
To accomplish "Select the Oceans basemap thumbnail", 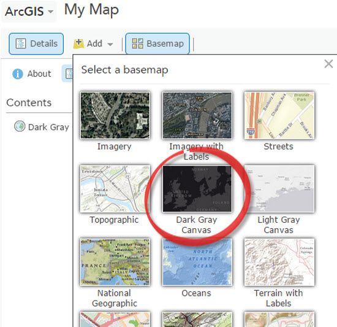I will tap(197, 262).
